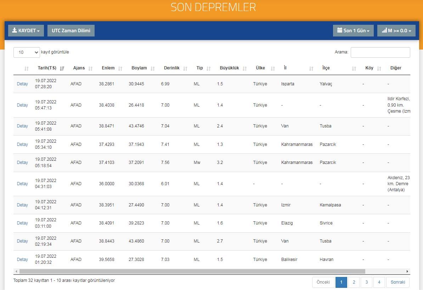Click the magnitude 3.2 cell
The width and height of the screenshot is (423, 290).
click(x=220, y=163)
